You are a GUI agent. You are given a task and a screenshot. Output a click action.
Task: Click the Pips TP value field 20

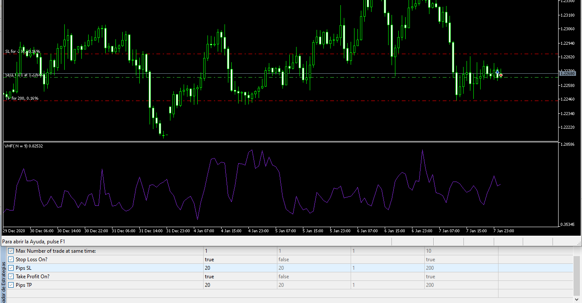pos(240,285)
